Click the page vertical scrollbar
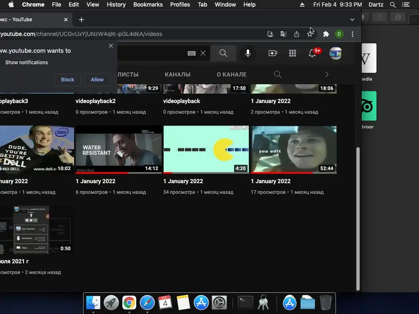419x314 pixels. point(358,218)
